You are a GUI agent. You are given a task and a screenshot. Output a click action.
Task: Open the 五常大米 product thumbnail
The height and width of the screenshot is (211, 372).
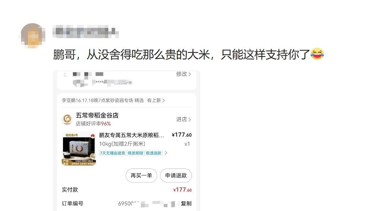click(x=79, y=148)
